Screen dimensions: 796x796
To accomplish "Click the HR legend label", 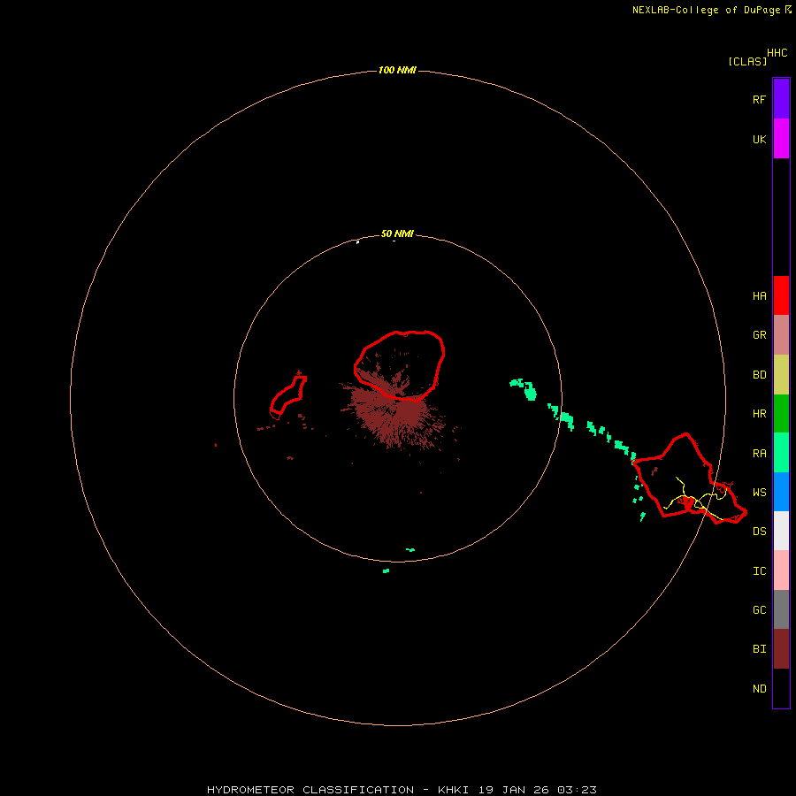I will point(759,414).
